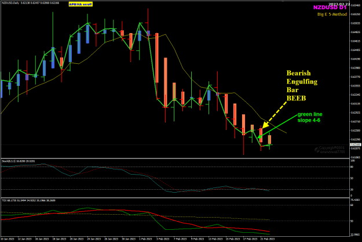The height and width of the screenshot is (242, 362).
Task: Click the 24 Jan 2023 date axis label
Action: [x=94, y=239]
